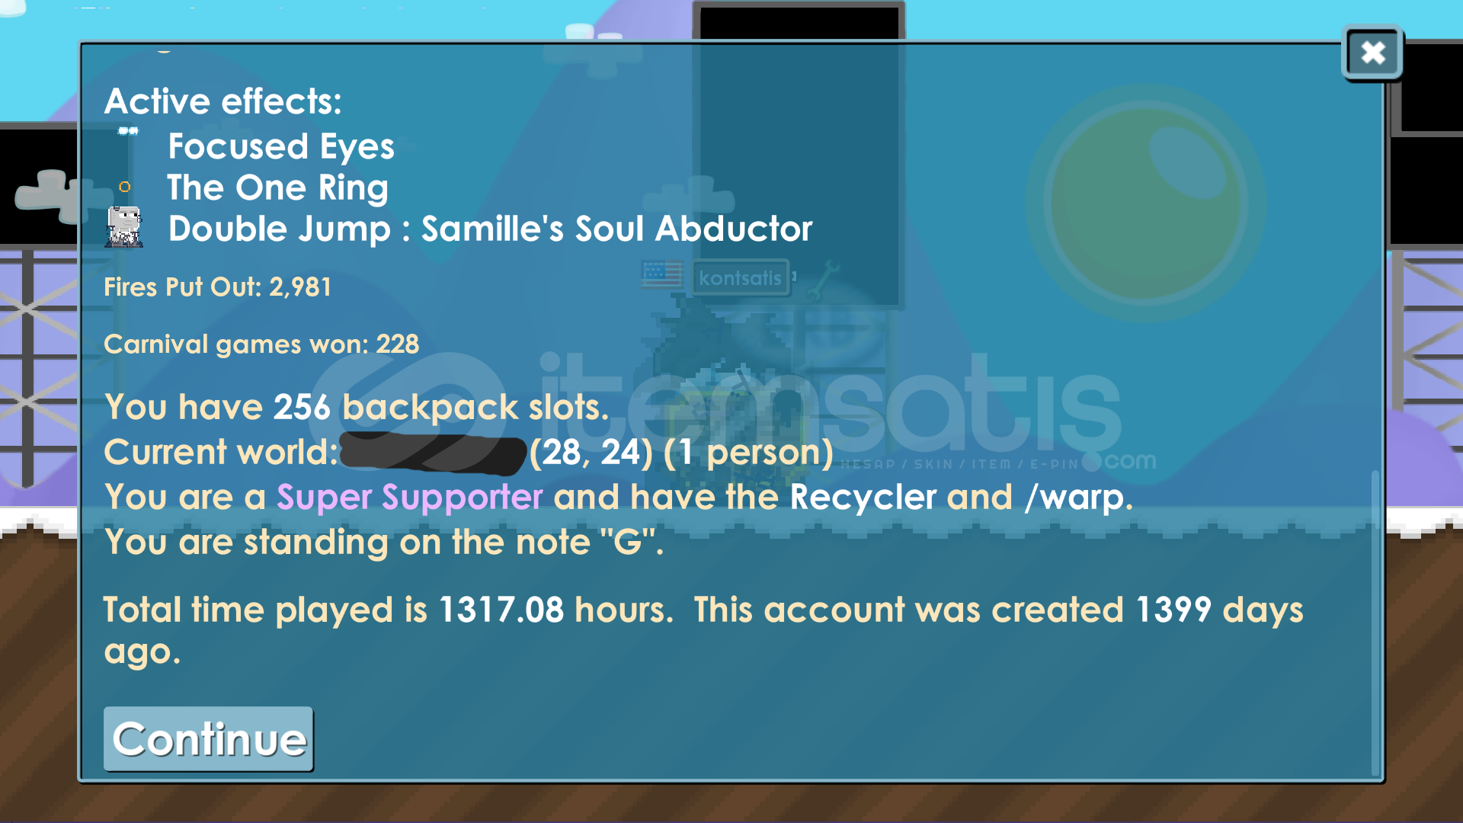Click the kontsatis player name tag
The width and height of the screenshot is (1463, 823).
(x=740, y=278)
